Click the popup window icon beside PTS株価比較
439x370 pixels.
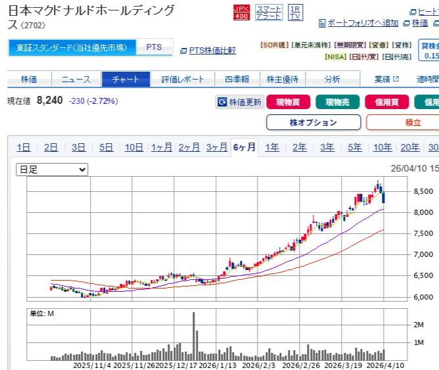183,51
